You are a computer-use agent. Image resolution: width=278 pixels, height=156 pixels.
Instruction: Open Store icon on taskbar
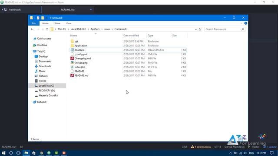(34, 153)
